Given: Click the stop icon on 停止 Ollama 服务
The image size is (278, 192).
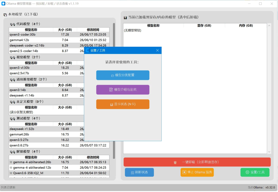Looking at the screenshot, I should pos(184,172).
